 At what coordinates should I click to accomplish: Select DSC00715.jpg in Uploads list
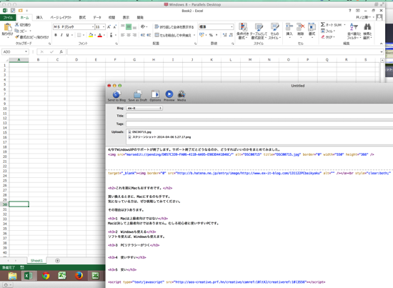pyautogui.click(x=140, y=131)
